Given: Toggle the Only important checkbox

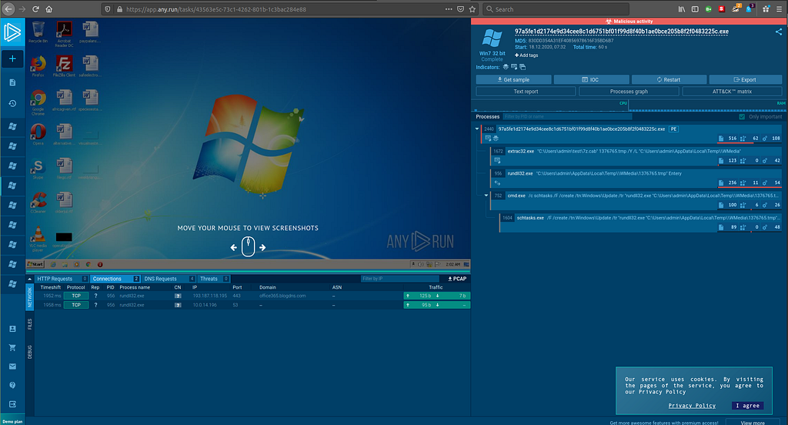Looking at the screenshot, I should (742, 117).
